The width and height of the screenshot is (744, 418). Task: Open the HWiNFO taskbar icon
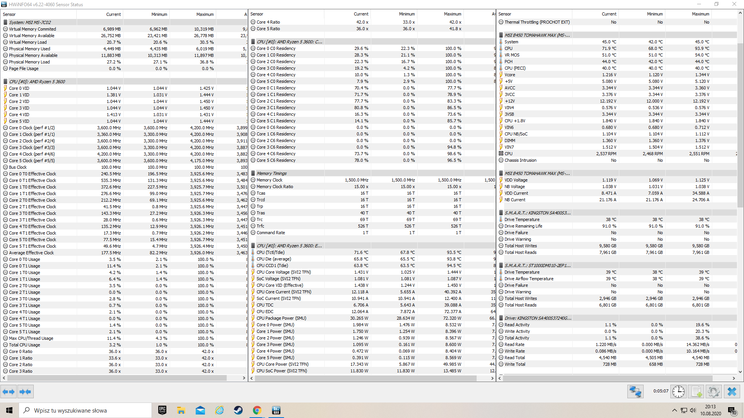pyautogui.click(x=276, y=410)
